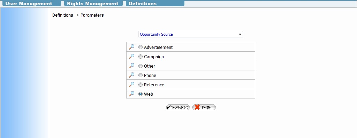Screen dimensions: 357x138
Task: Pick the Other radio option
Action: click(140, 66)
